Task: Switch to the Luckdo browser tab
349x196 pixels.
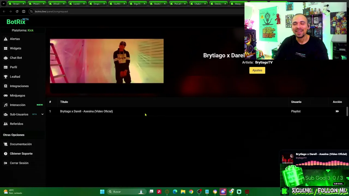Action: click(77, 4)
